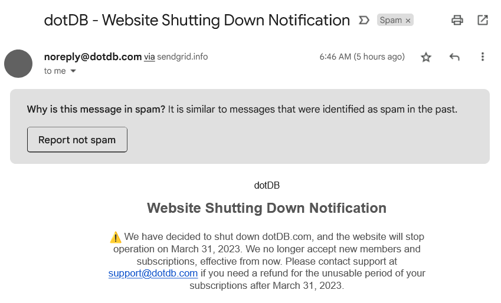This screenshot has width=501, height=303.
Task: Click the Spam label chip
Action: [391, 20]
